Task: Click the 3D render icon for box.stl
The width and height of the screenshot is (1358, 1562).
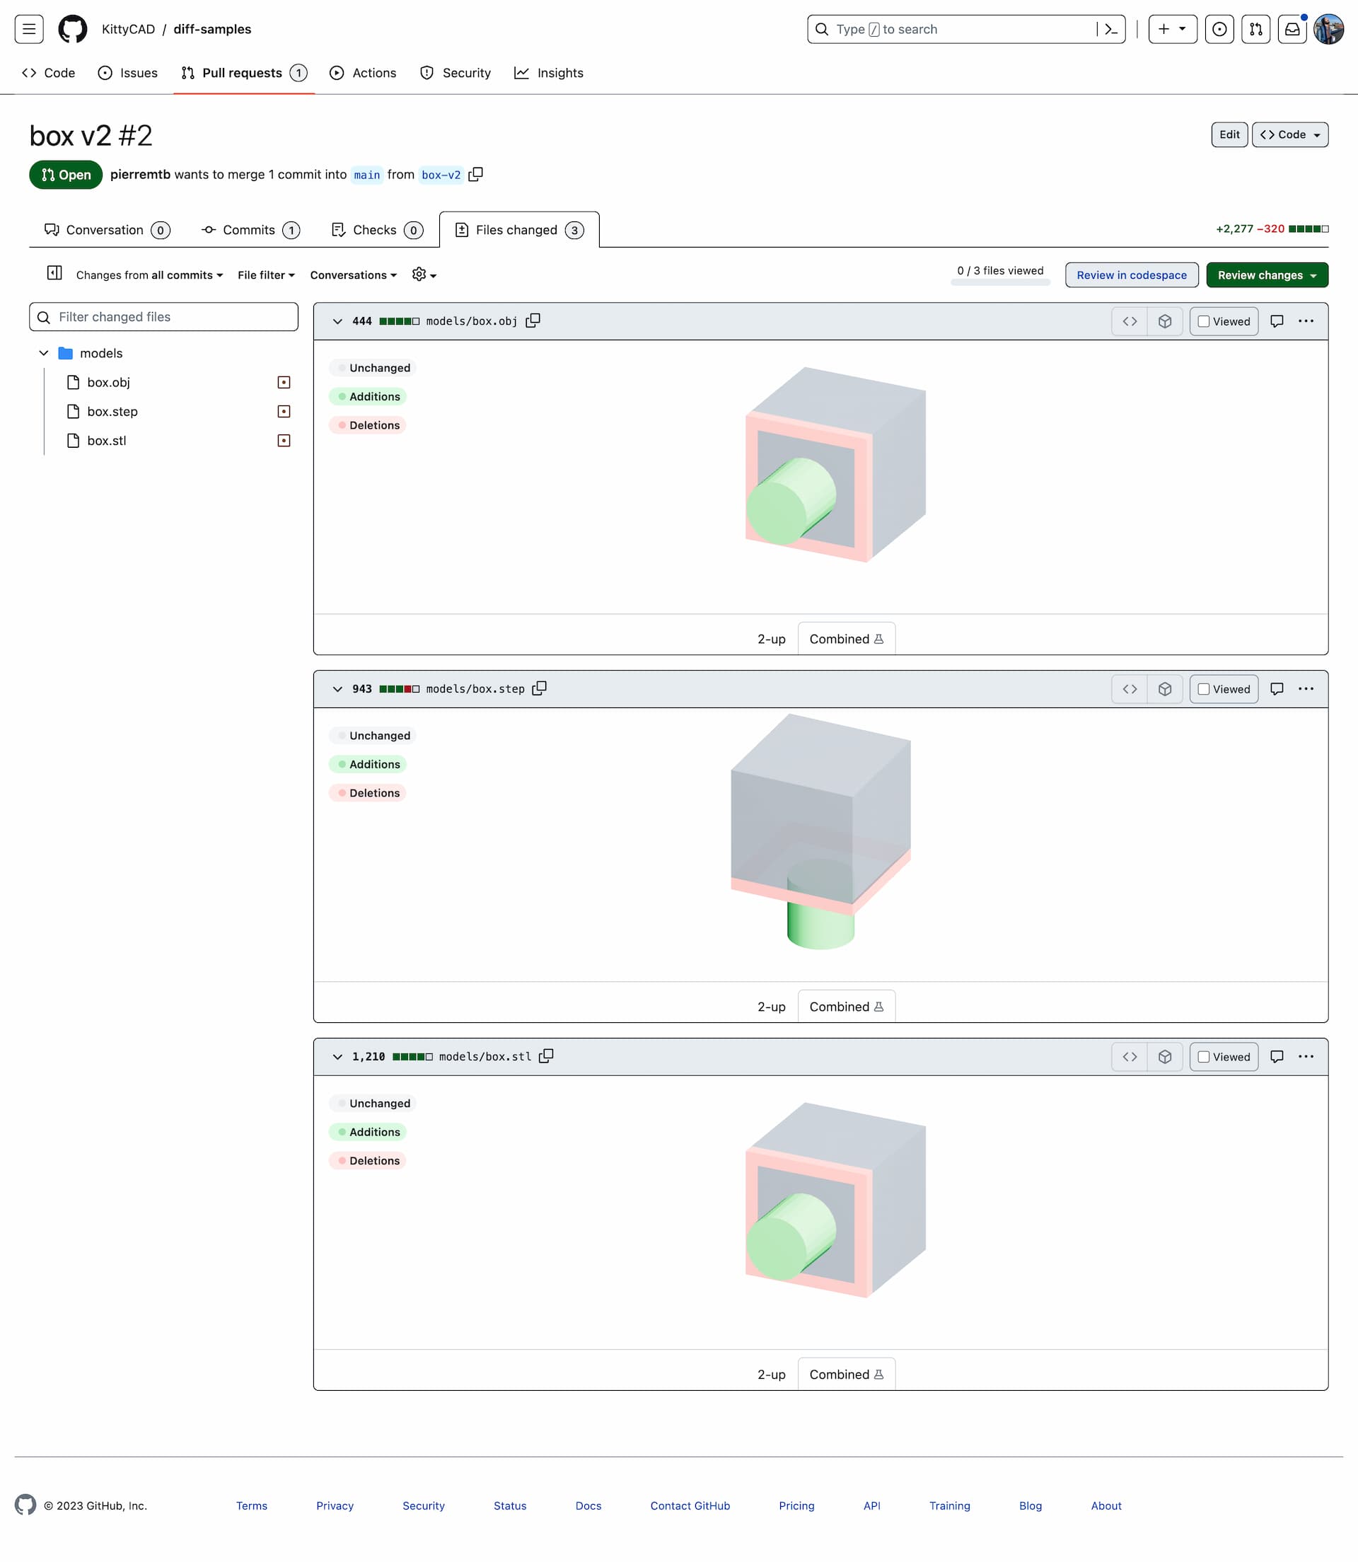Action: pyautogui.click(x=1163, y=1056)
